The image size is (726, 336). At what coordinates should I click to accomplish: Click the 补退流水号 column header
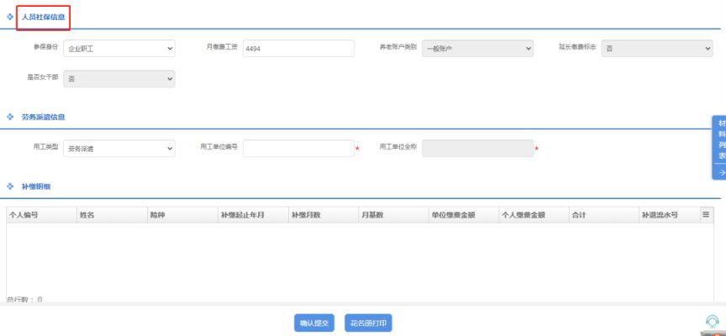(x=669, y=215)
